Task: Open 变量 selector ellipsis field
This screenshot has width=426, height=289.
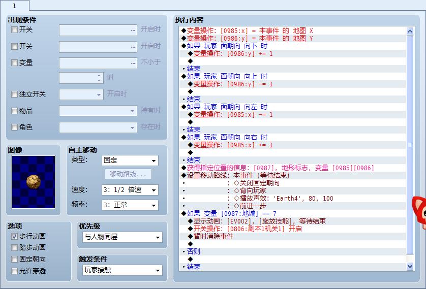Action: click(98, 63)
